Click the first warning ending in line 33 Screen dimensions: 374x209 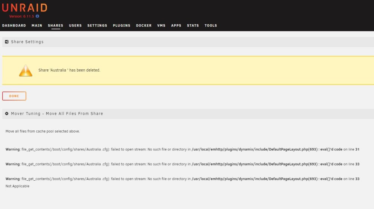tap(183, 164)
